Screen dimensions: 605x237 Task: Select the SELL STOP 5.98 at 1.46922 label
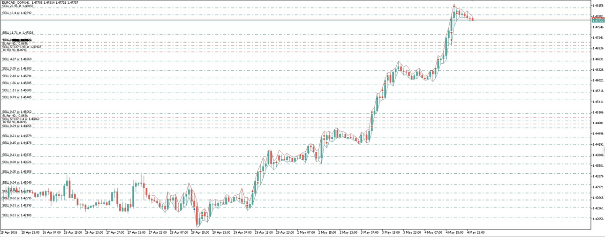tap(22, 47)
